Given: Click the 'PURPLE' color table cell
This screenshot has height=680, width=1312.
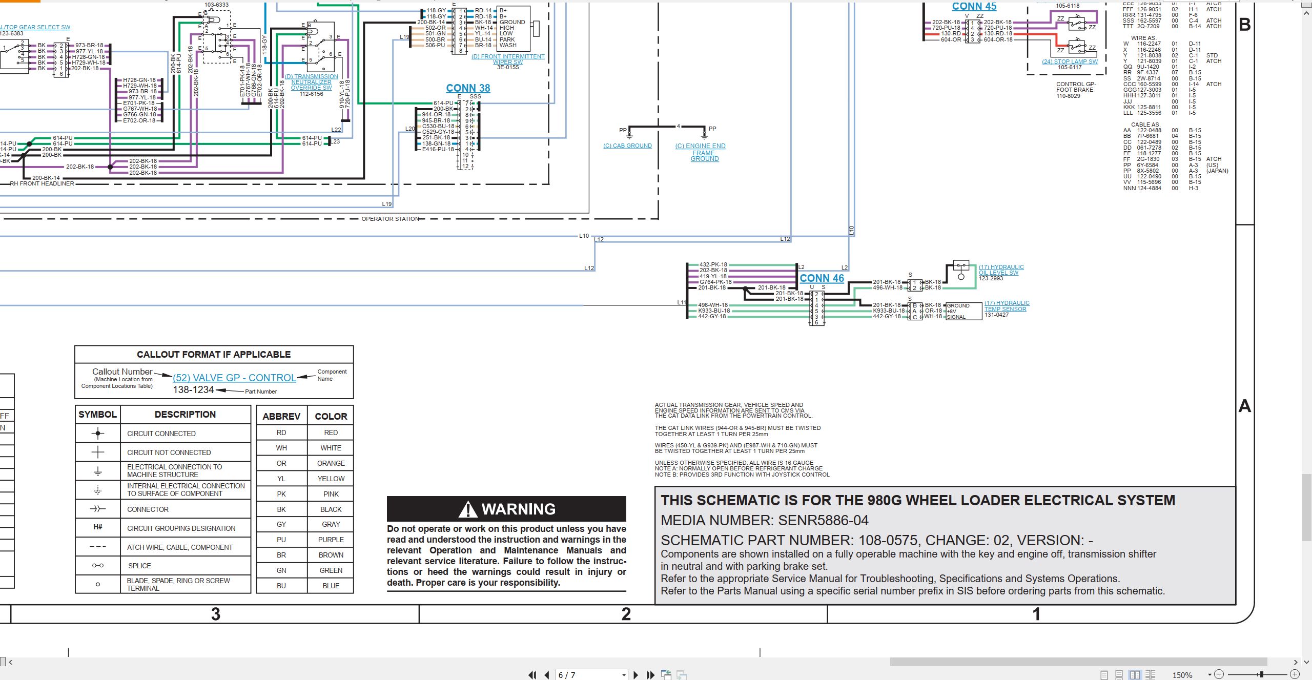Looking at the screenshot, I should pos(331,540).
